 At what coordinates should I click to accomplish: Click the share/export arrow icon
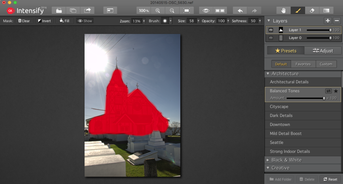pos(87,10)
